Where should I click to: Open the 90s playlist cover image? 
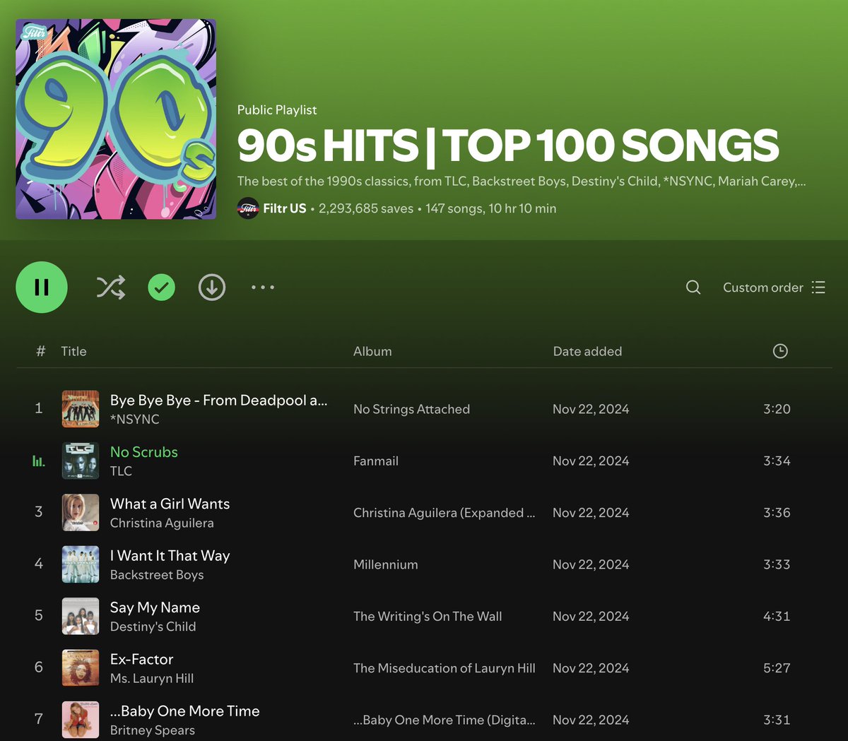116,119
